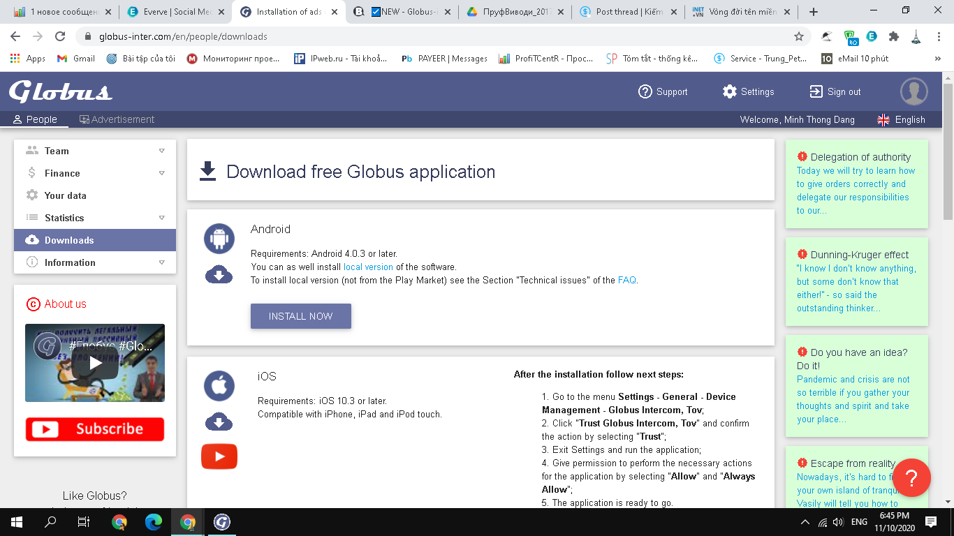954x536 pixels.
Task: Switch to the Advertisement tab
Action: tap(117, 119)
